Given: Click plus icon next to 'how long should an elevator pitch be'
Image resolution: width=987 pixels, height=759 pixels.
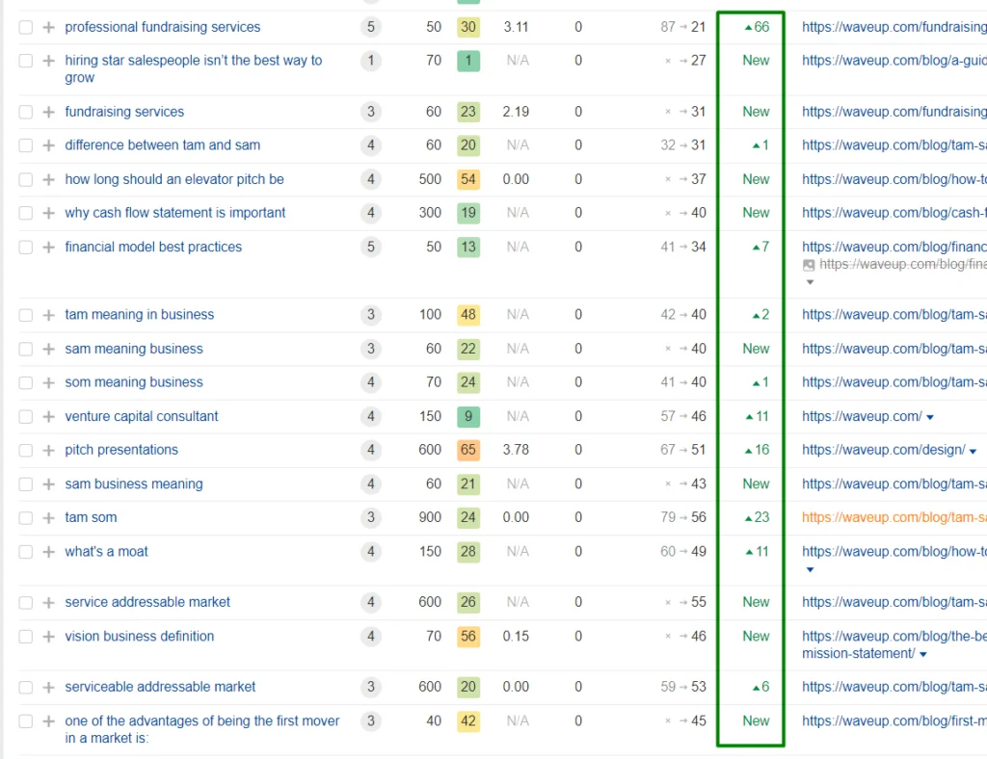Looking at the screenshot, I should click(x=48, y=179).
